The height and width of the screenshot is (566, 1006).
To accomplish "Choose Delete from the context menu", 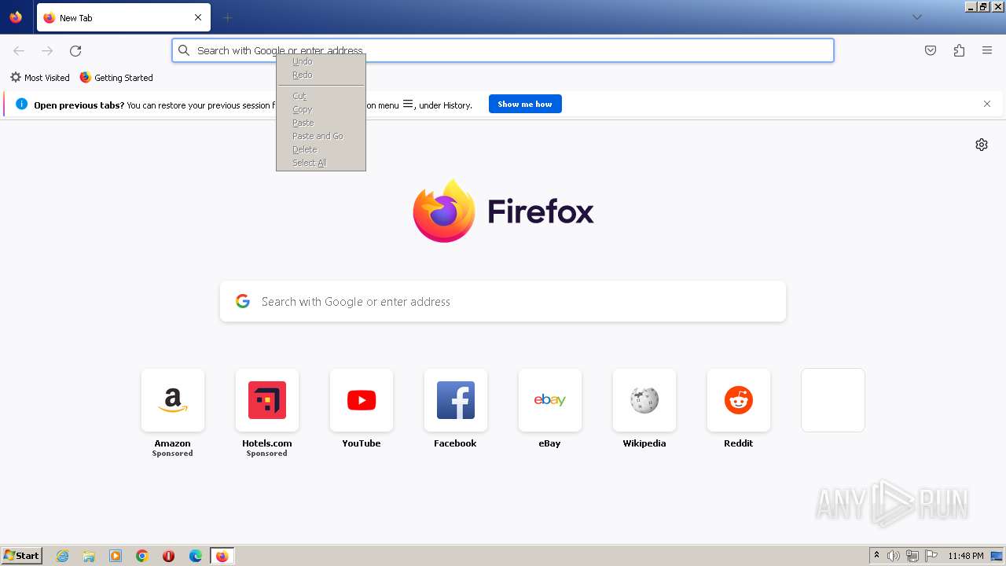I will [x=321, y=149].
